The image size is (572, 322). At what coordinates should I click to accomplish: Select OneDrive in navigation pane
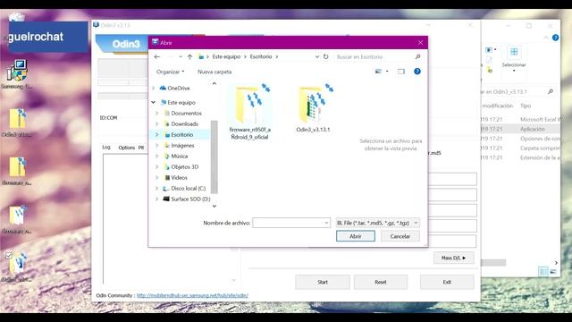click(x=179, y=88)
